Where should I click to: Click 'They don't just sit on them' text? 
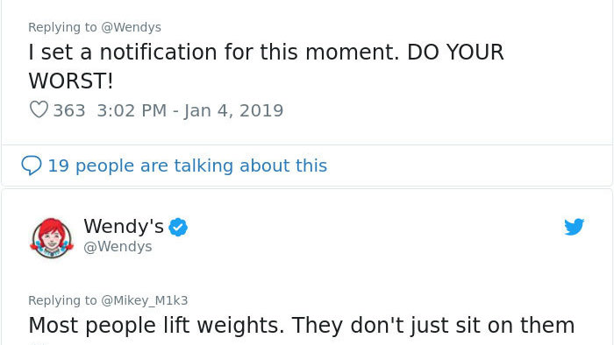tap(433, 326)
